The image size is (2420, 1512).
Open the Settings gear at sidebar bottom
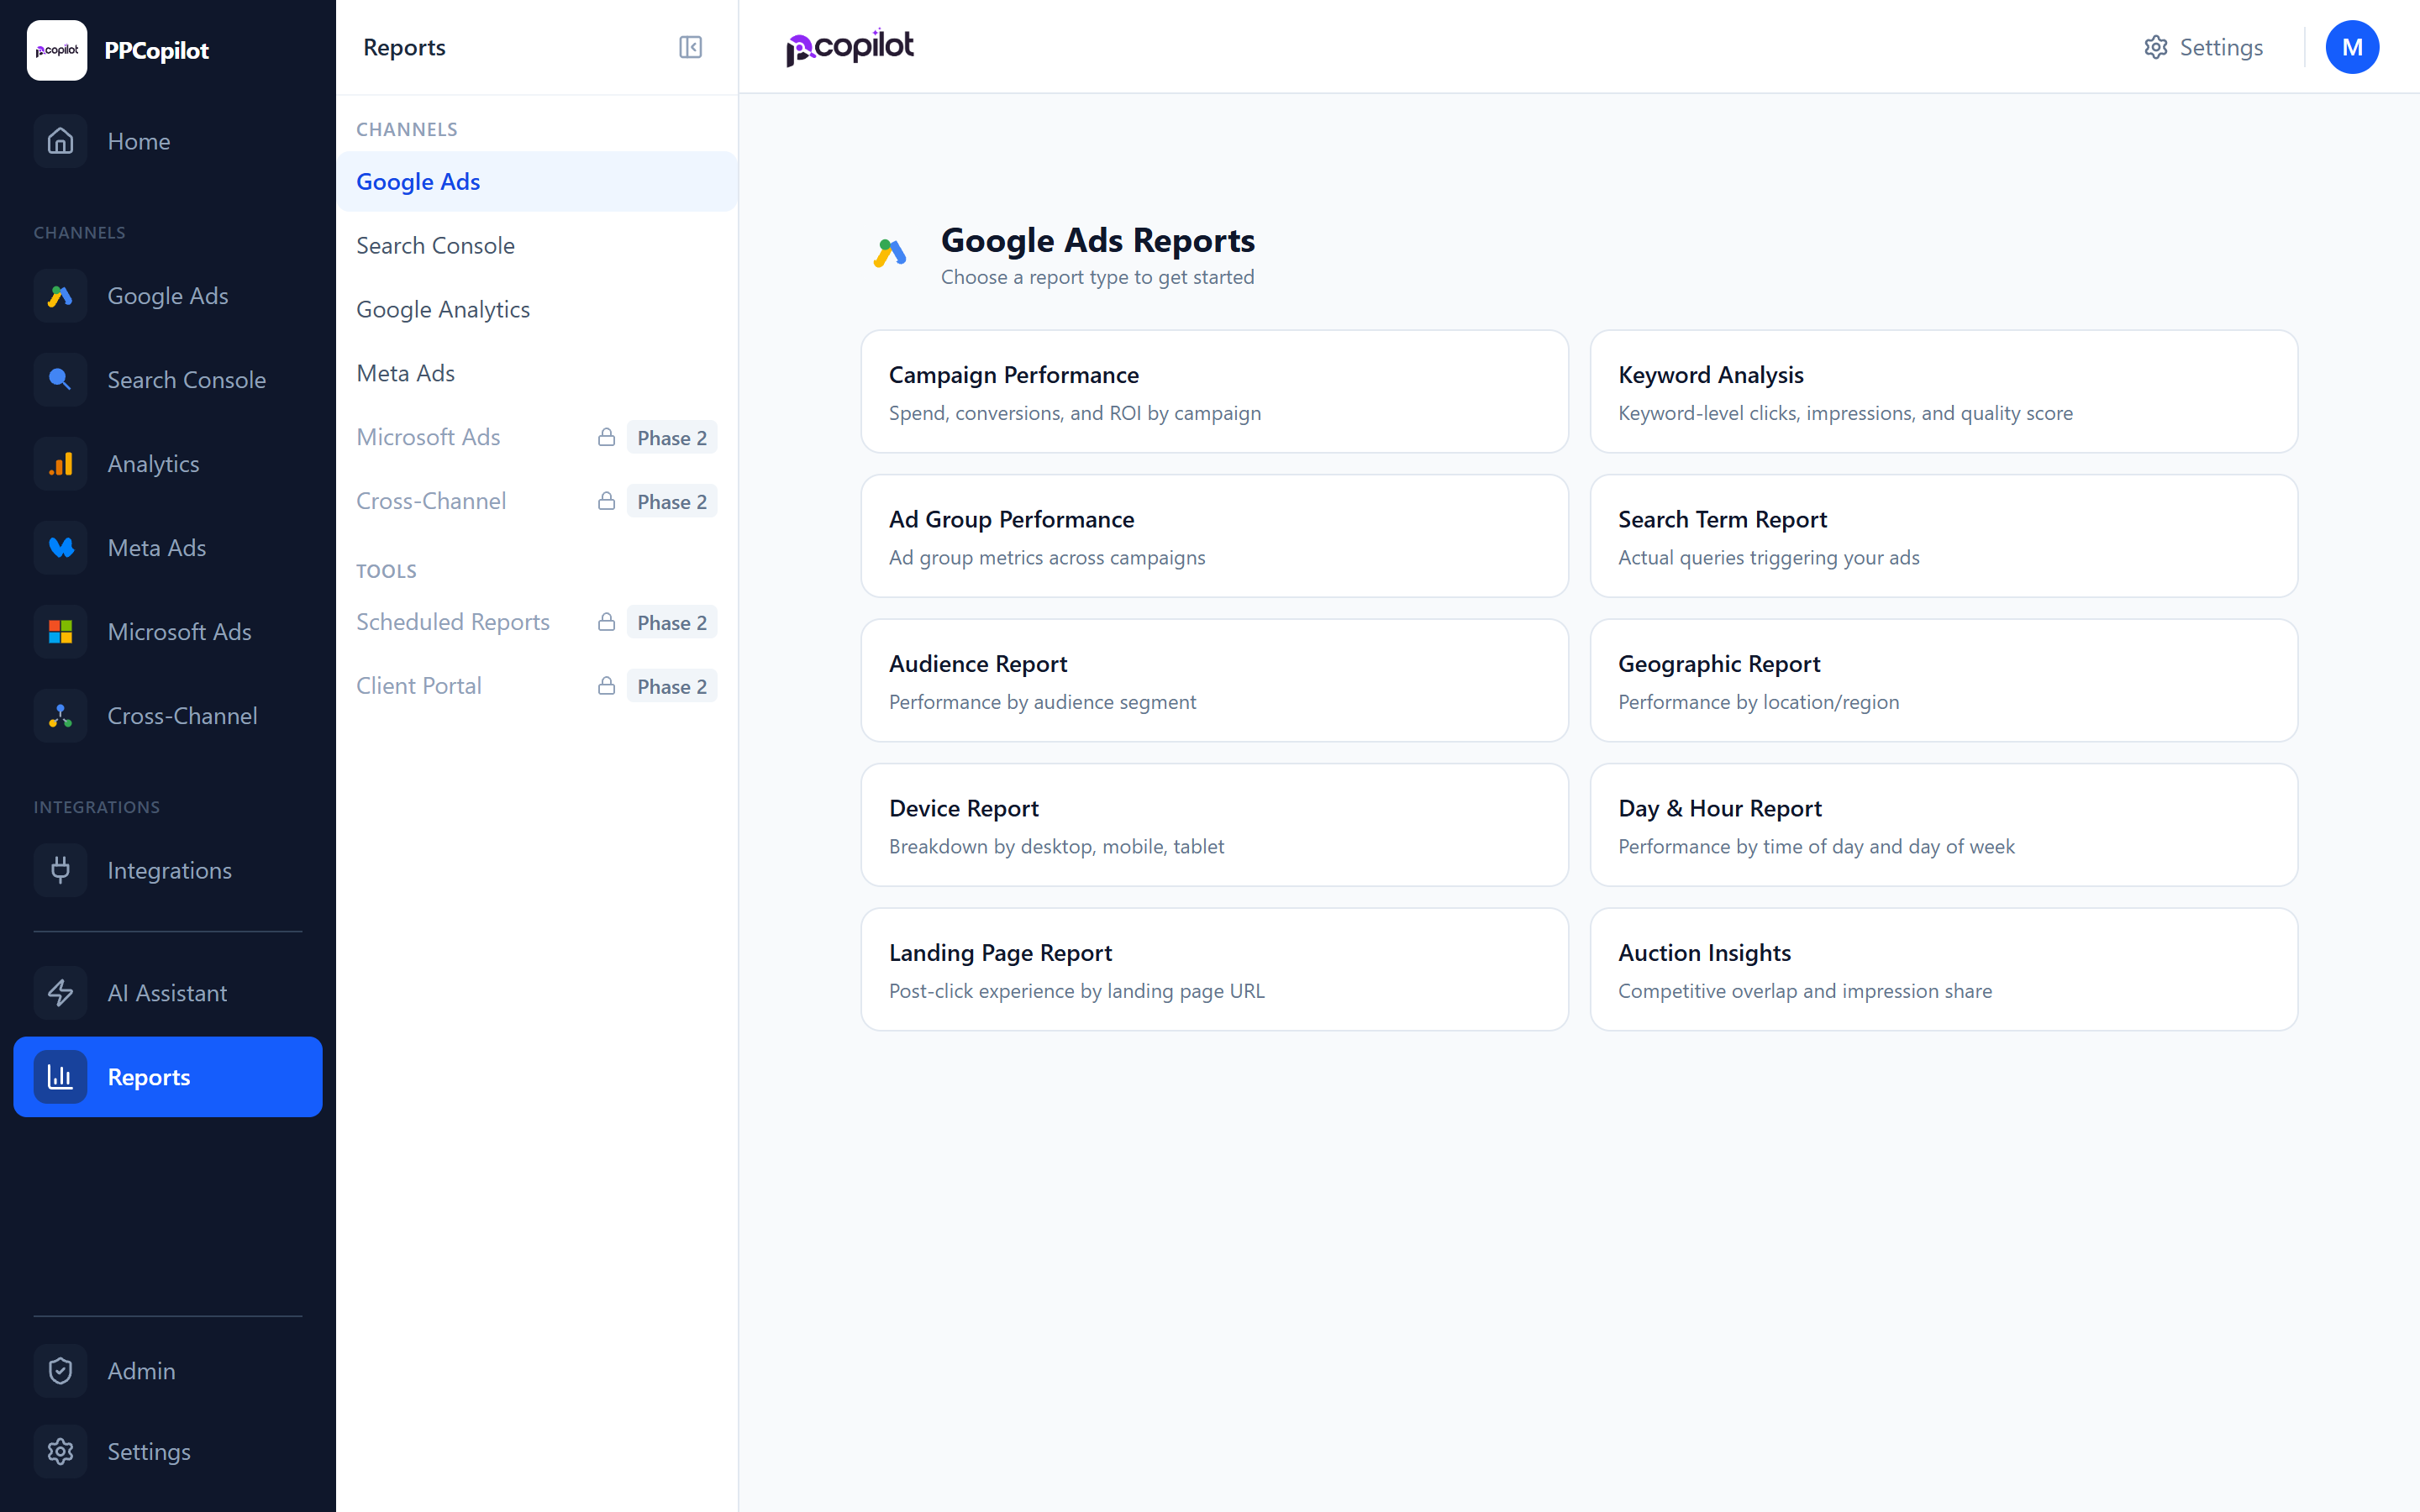[x=60, y=1451]
